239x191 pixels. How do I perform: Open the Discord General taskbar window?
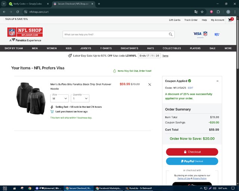click(x=49, y=188)
